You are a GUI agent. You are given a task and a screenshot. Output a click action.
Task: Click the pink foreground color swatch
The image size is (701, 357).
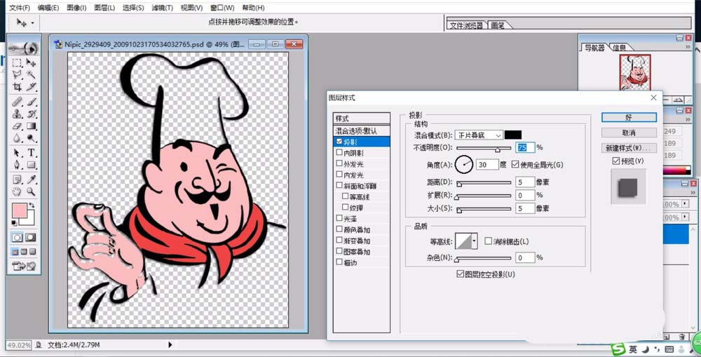20,210
